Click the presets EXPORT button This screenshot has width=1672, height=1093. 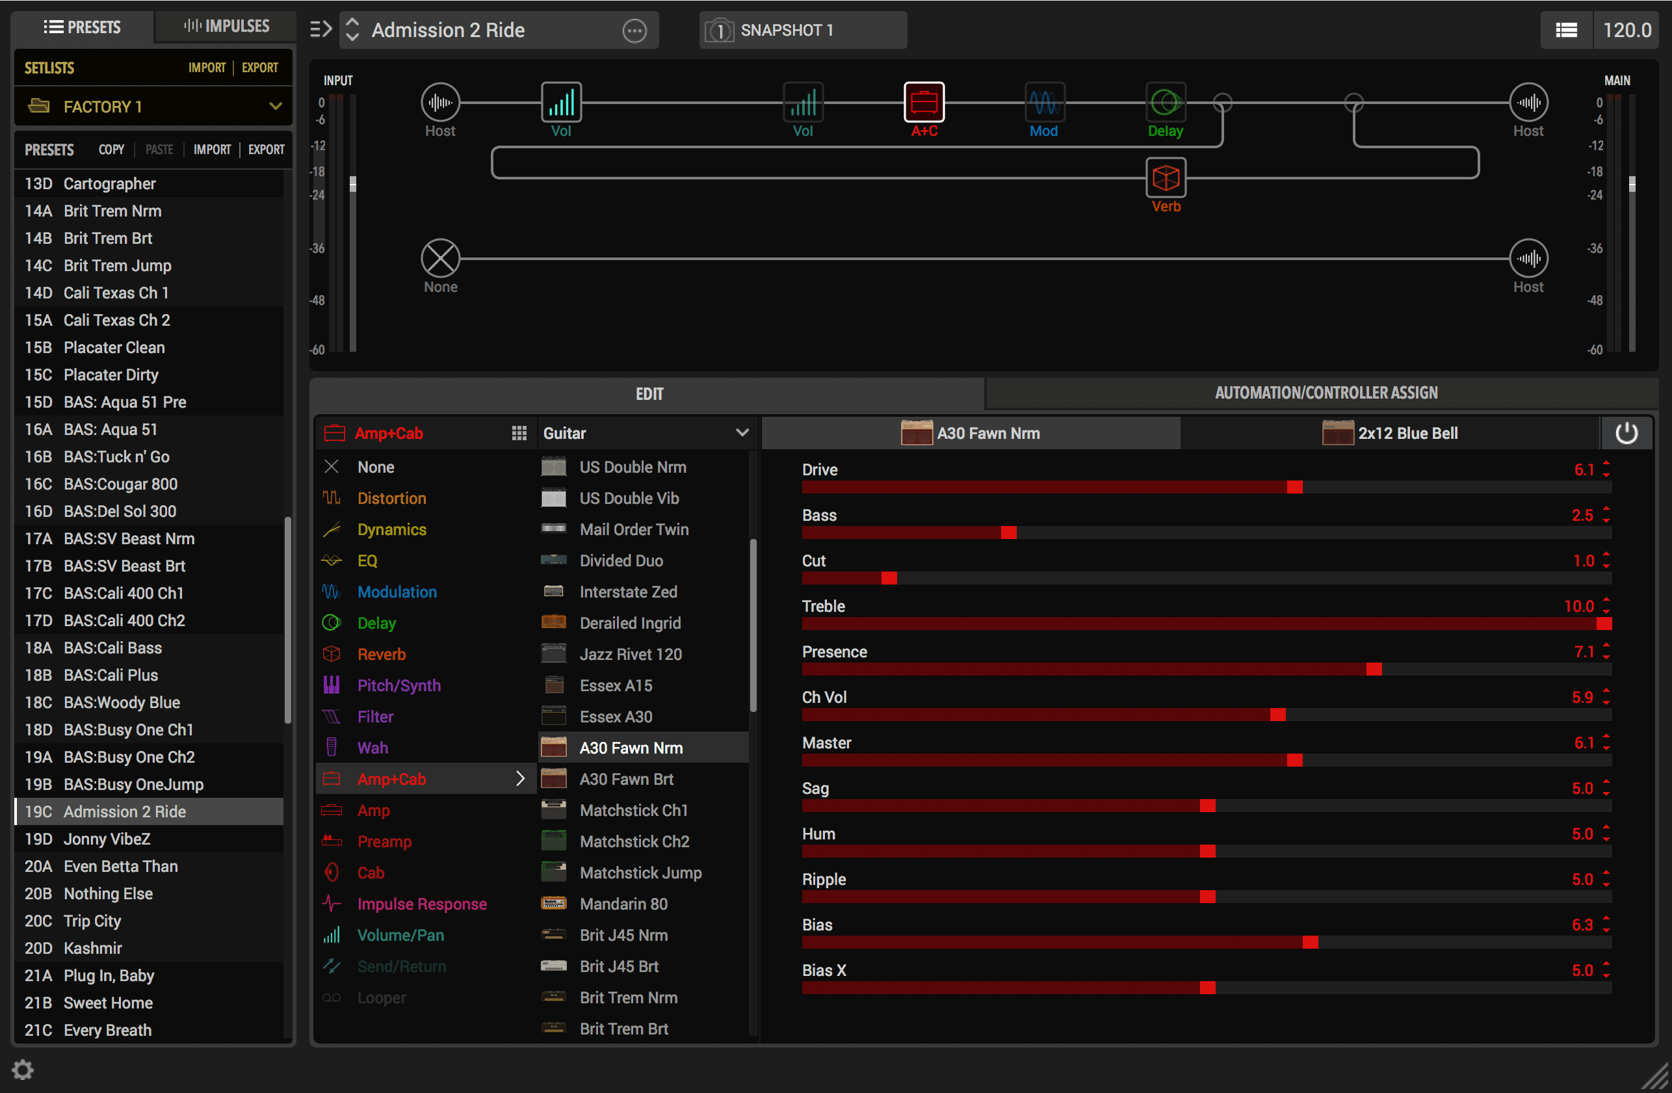[x=267, y=150]
